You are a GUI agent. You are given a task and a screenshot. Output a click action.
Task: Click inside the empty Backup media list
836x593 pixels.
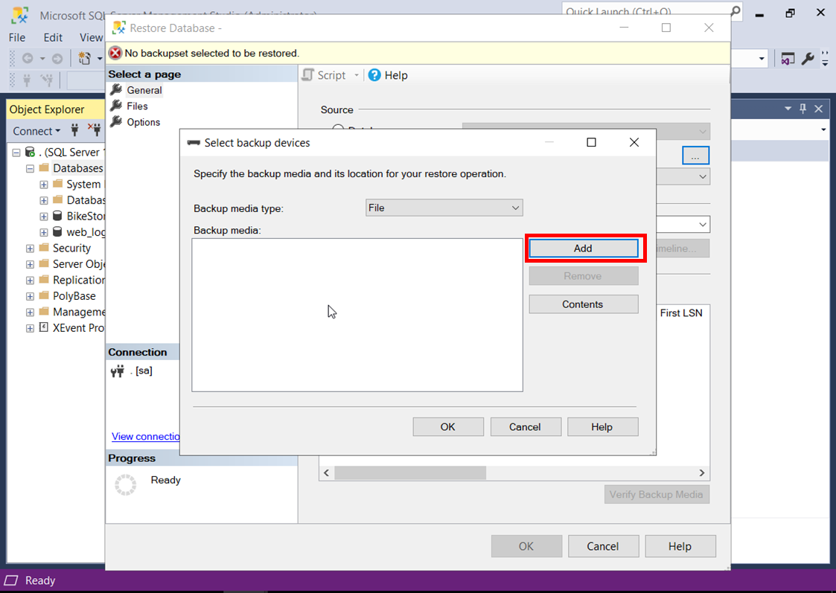point(357,315)
